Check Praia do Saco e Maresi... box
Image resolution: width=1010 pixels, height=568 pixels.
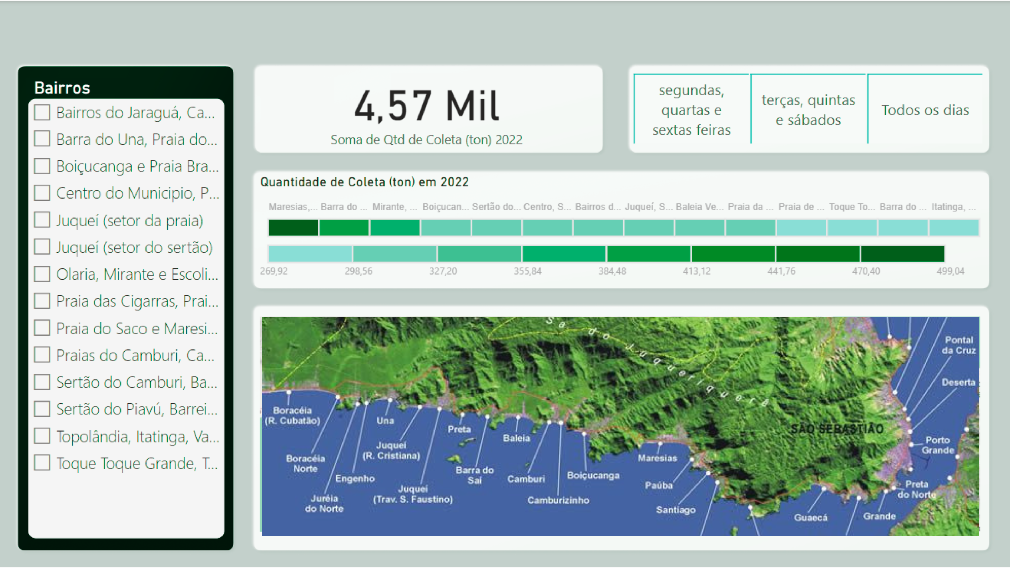pyautogui.click(x=42, y=328)
